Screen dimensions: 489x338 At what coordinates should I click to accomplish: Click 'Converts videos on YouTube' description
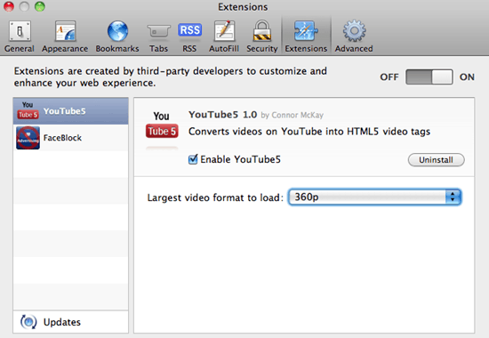[309, 132]
